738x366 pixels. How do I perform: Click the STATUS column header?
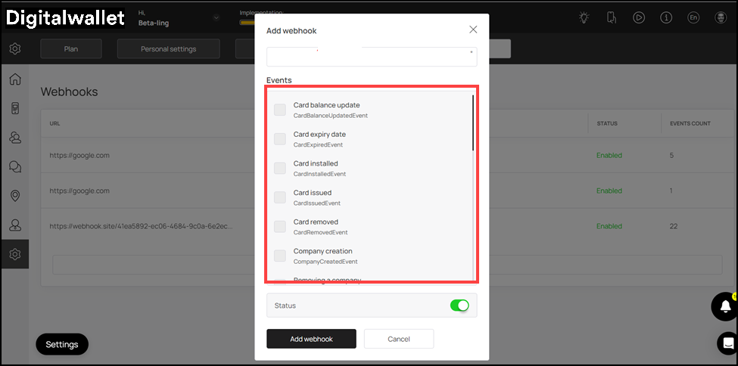click(607, 123)
